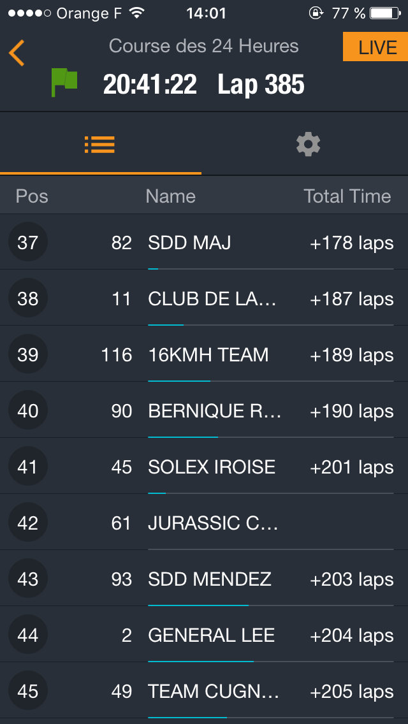This screenshot has height=724, width=408.
Task: Select the list view tab icon
Action: (99, 145)
